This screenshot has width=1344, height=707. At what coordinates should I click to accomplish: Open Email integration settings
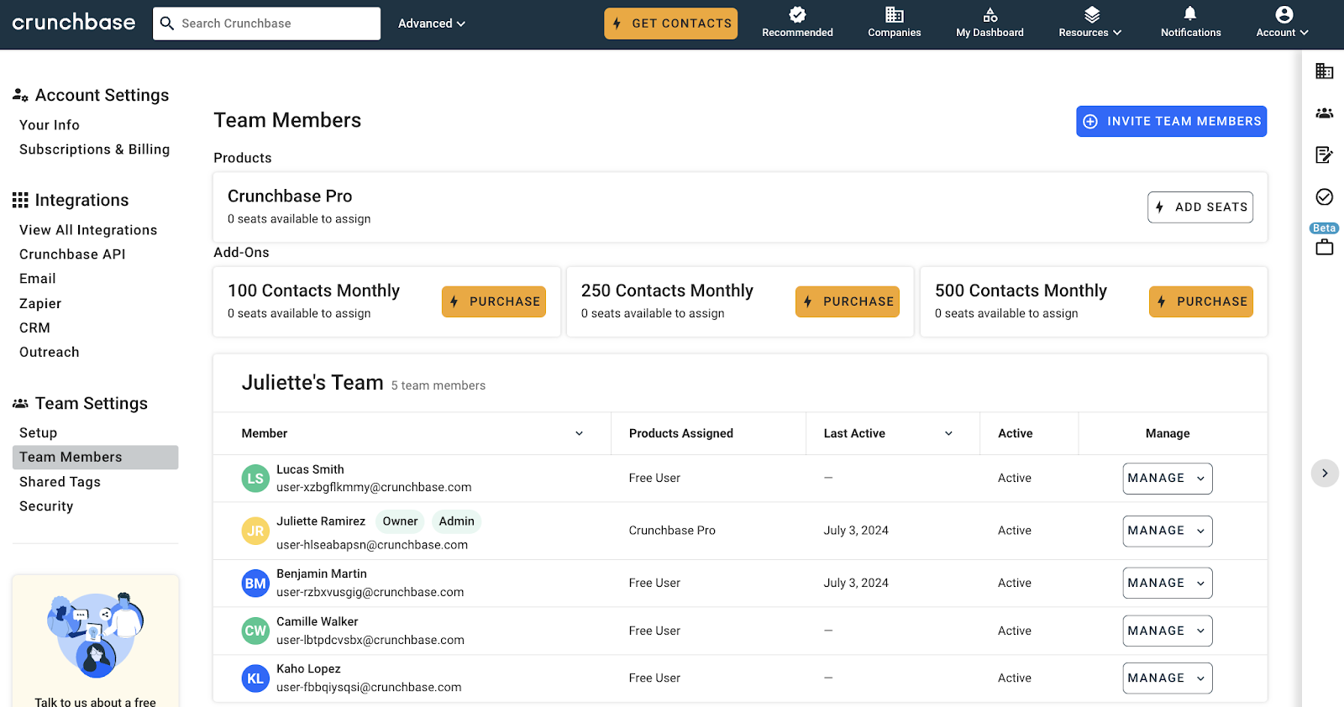[38, 279]
